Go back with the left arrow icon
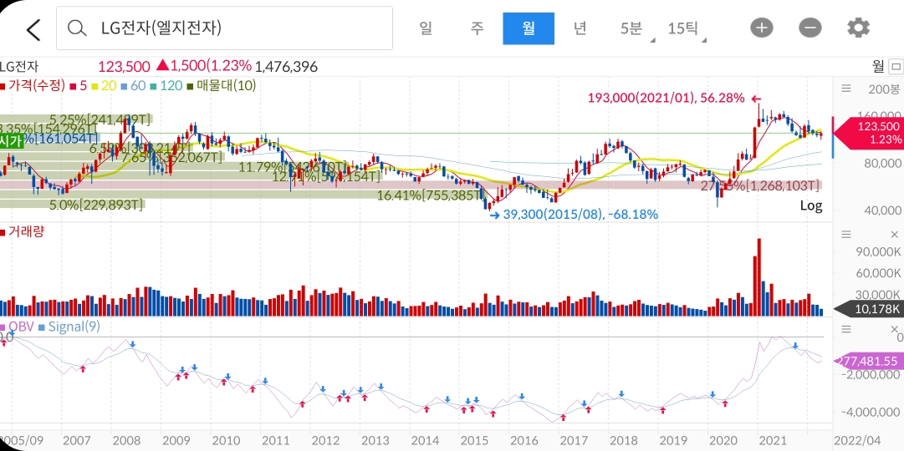904x451 pixels. [x=33, y=28]
